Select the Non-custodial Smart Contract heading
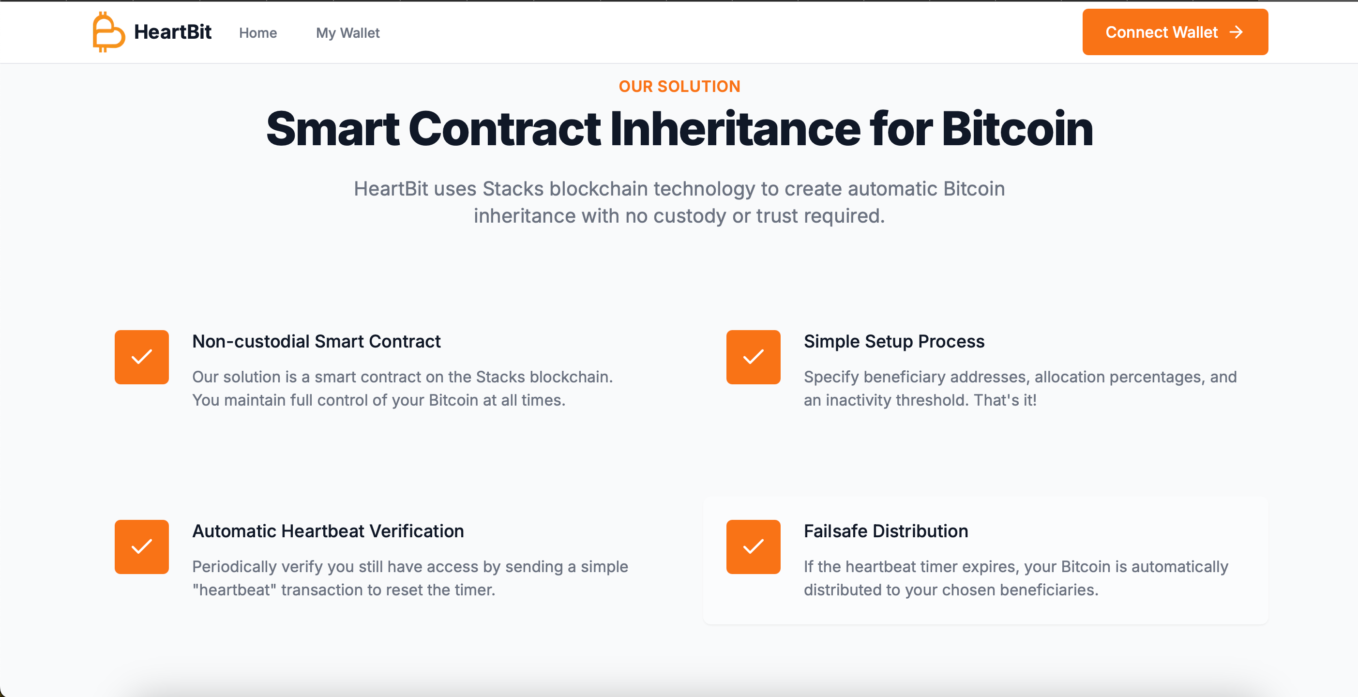Viewport: 1358px width, 697px height. pyautogui.click(x=316, y=341)
